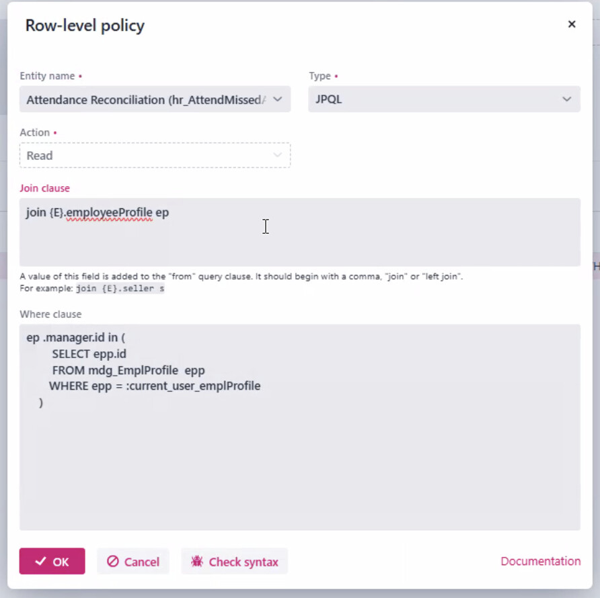Viewport: 600px width, 598px height.
Task: Click the Cancel button's circle-slash icon
Action: (x=113, y=562)
